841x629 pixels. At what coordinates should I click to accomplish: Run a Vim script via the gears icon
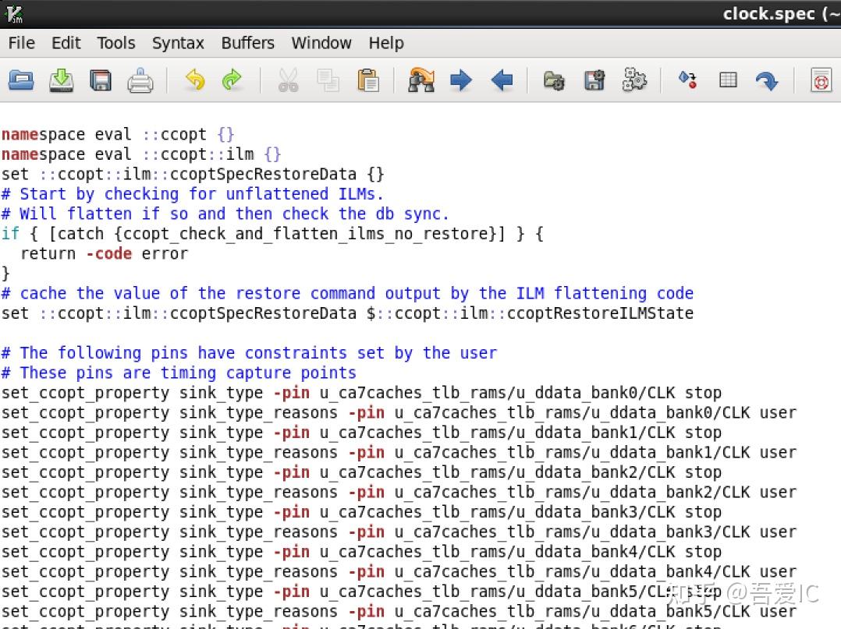coord(634,80)
